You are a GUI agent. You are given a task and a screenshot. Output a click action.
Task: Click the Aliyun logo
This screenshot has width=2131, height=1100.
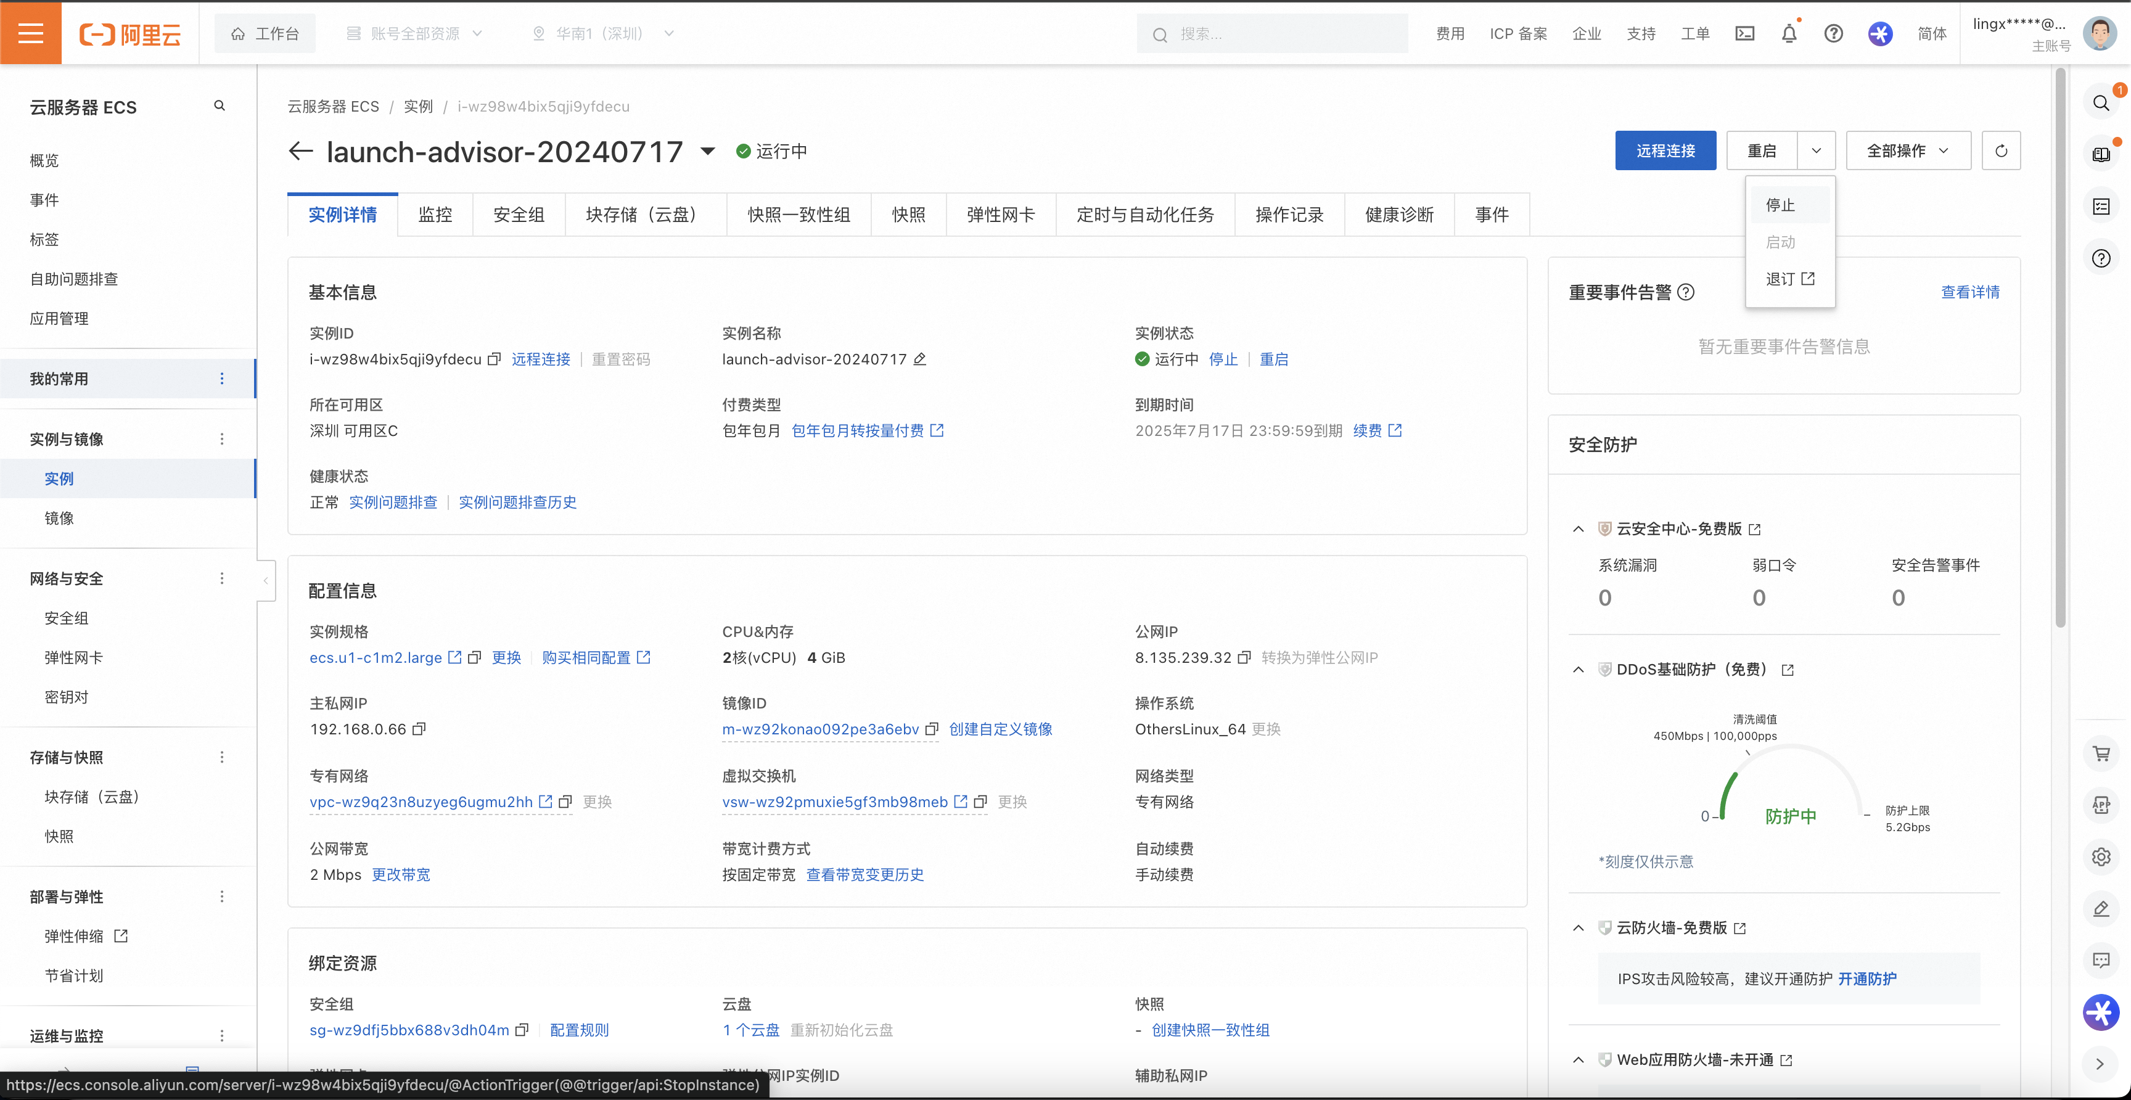[130, 34]
